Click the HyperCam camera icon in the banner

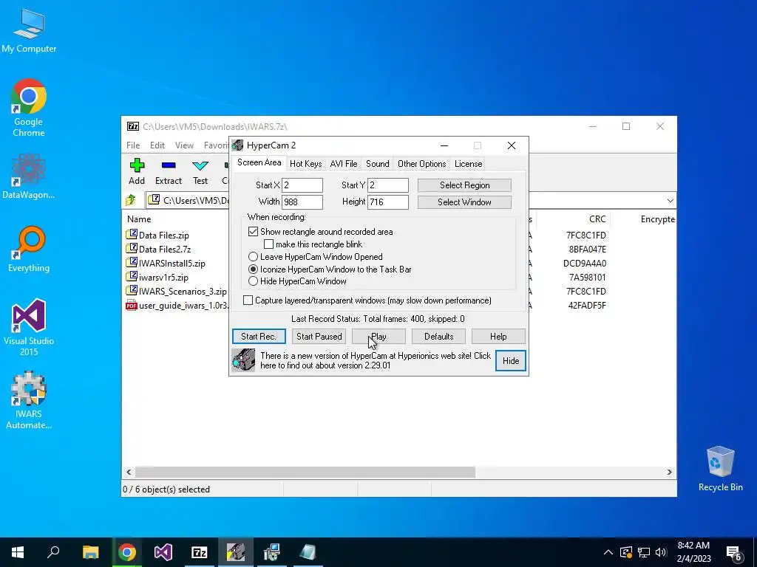[243, 360]
